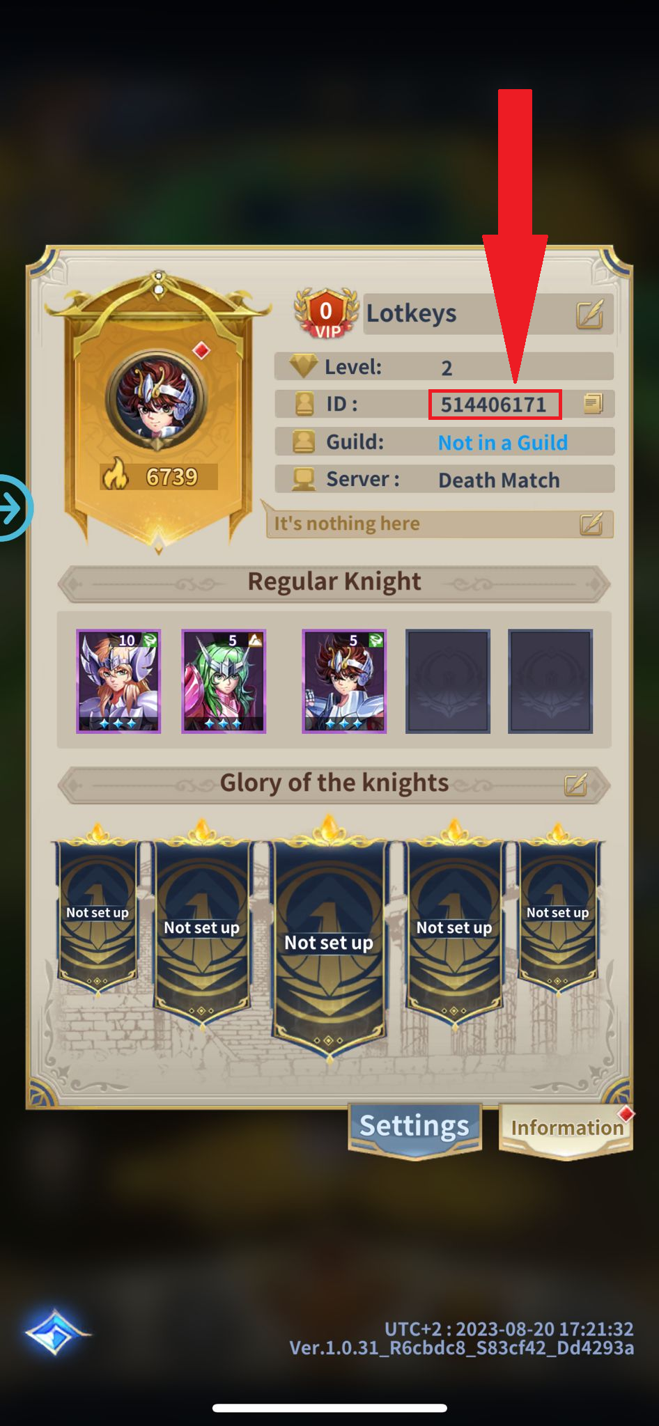
Task: Select the green-haired knight card
Action: pyautogui.click(x=224, y=681)
